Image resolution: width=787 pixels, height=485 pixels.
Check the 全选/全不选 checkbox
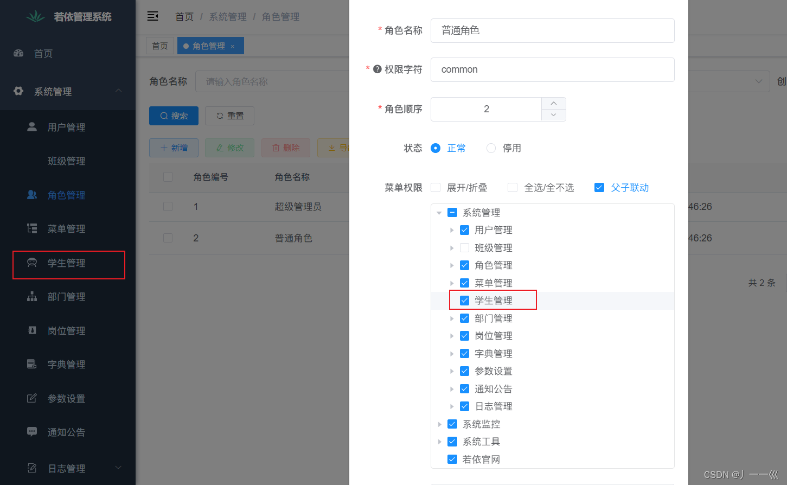pyautogui.click(x=513, y=188)
